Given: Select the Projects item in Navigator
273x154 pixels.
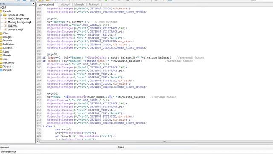Looking at the screenshot, I should coord(8,70).
